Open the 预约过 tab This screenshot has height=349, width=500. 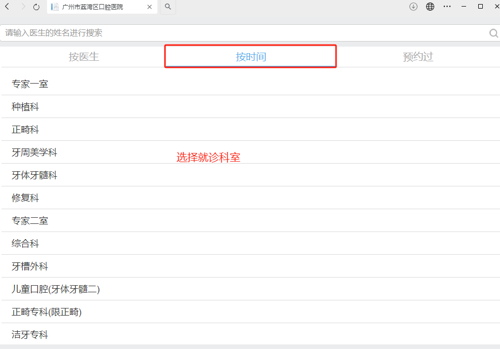pyautogui.click(x=418, y=57)
